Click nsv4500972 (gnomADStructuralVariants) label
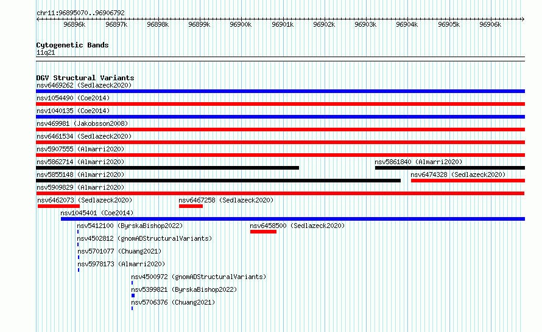542x332 pixels. pos(199,277)
